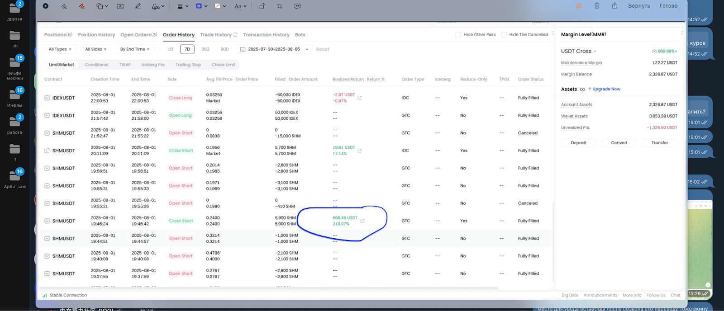Viewport: 724px width, 311px height.
Task: Open the Shapes tool menu
Action: 102,6
